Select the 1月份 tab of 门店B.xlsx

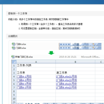pyautogui.click(x=76, y=48)
